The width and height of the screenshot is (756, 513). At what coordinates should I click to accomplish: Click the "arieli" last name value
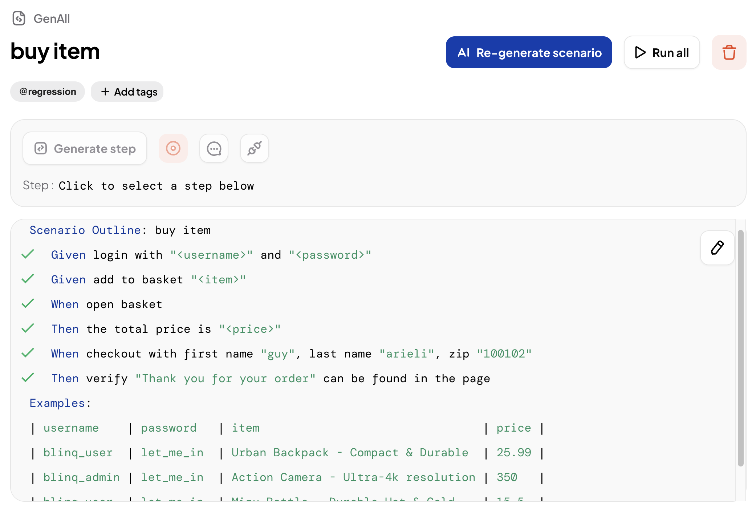click(x=407, y=354)
